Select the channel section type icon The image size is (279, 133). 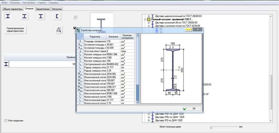(57, 16)
